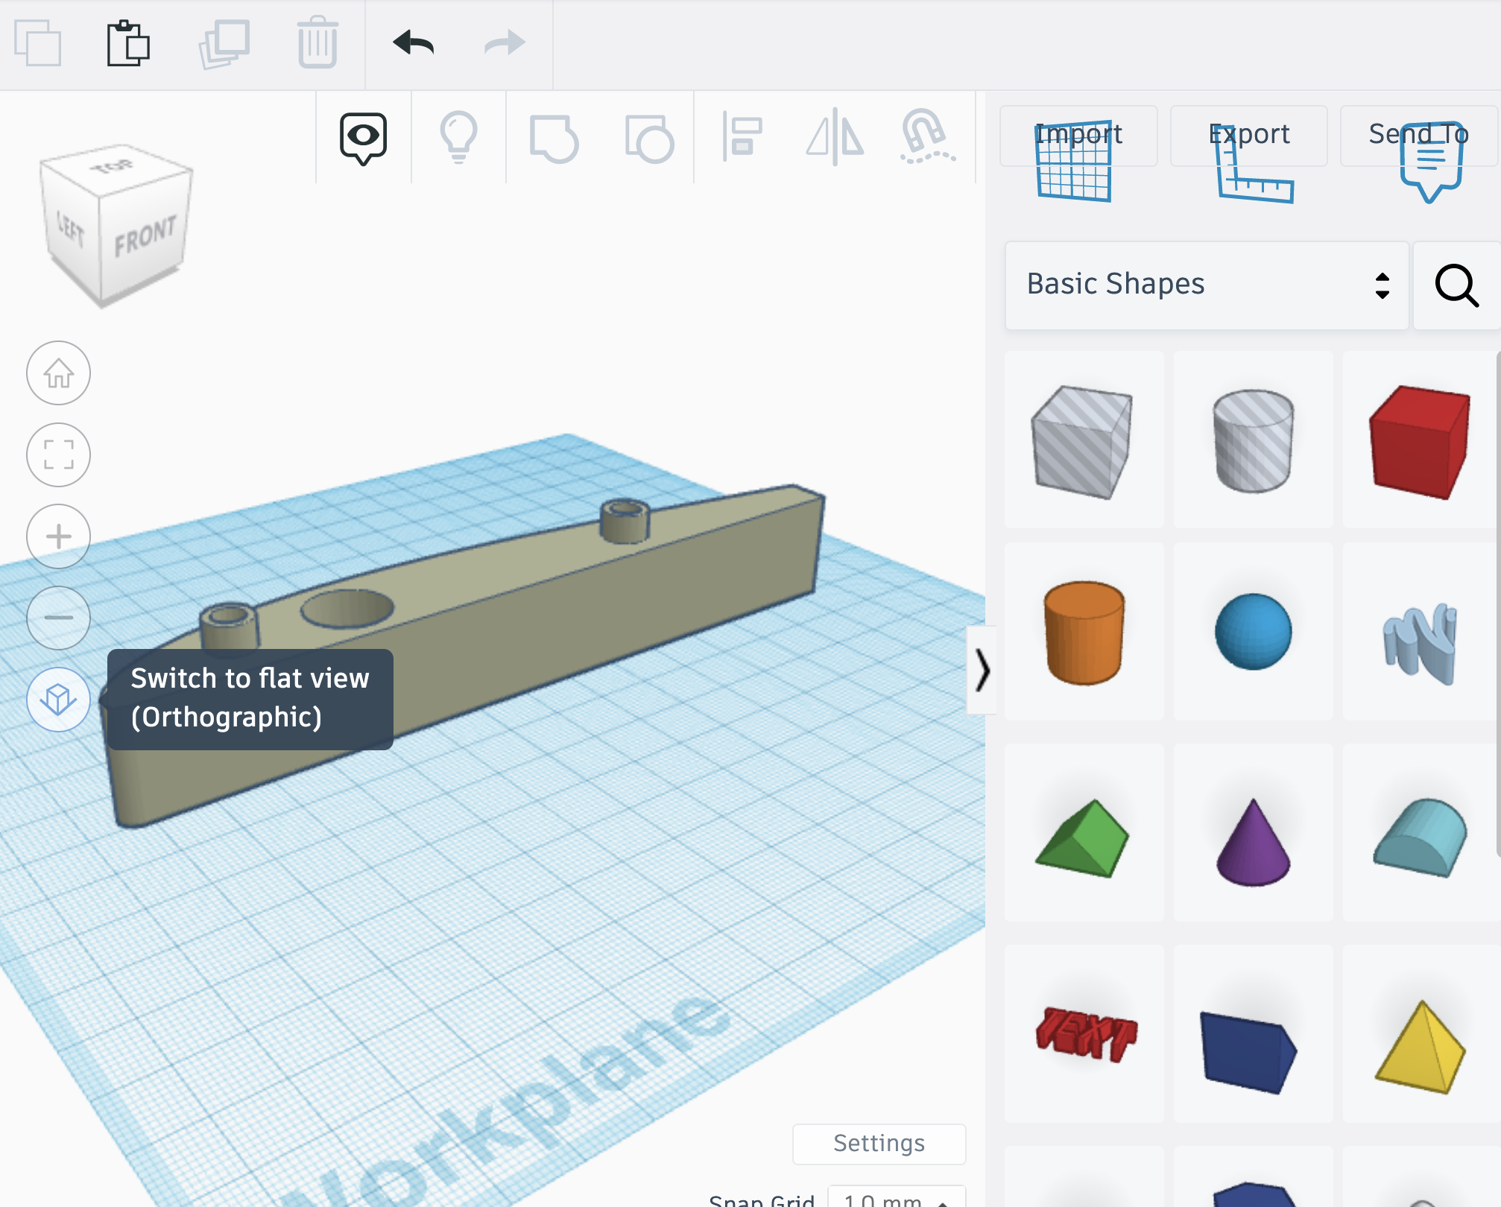Select the Workplane tool icon
The width and height of the screenshot is (1501, 1207).
1074,162
